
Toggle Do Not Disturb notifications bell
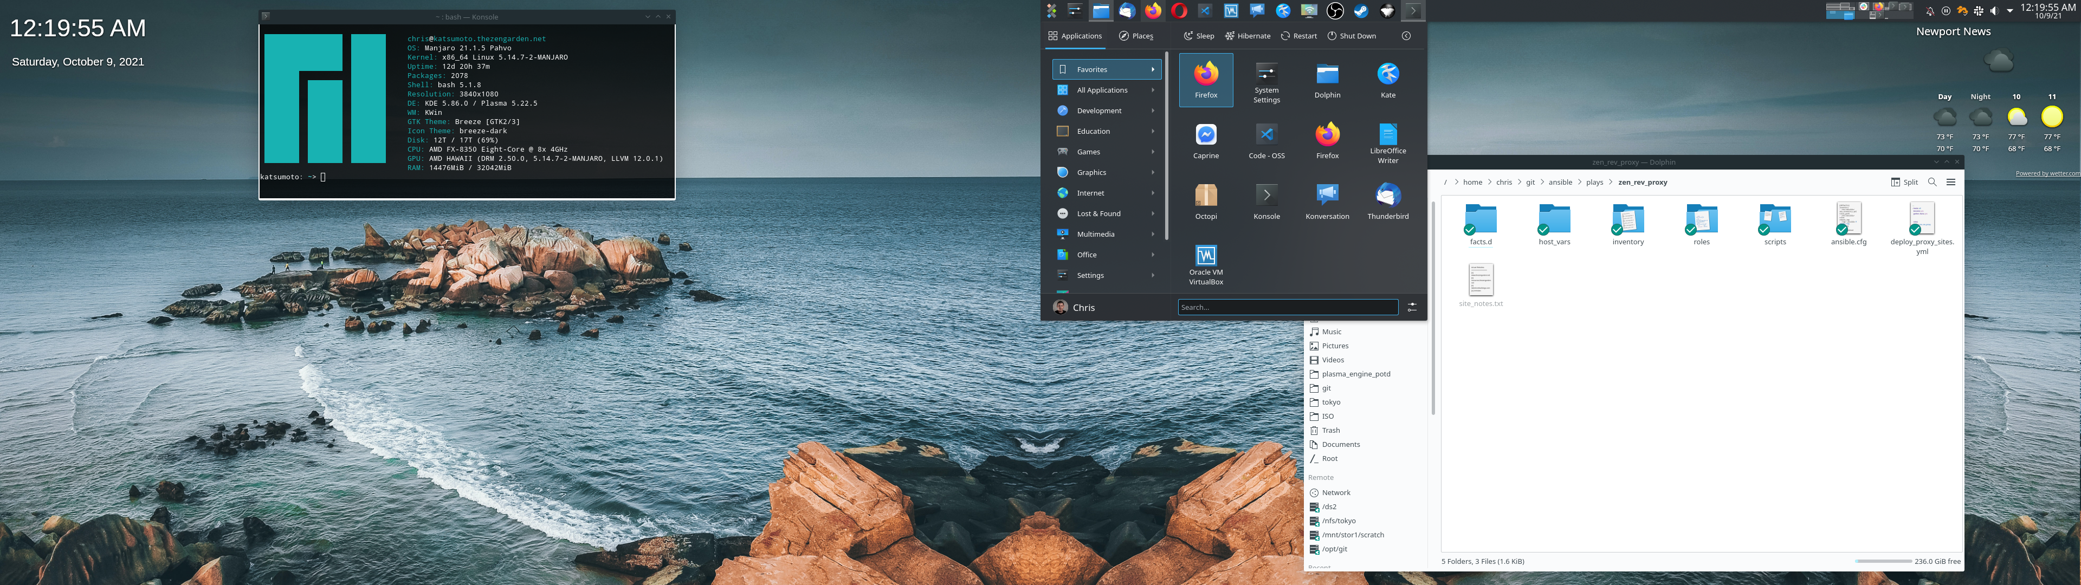[x=1930, y=10]
